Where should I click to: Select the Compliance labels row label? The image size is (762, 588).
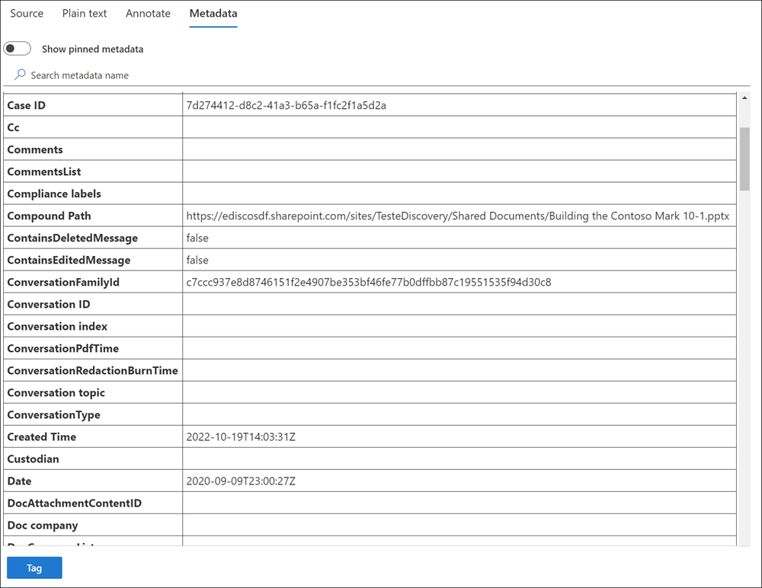point(54,194)
